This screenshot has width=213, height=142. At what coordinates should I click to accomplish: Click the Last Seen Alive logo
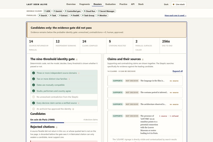(x=37, y=4)
